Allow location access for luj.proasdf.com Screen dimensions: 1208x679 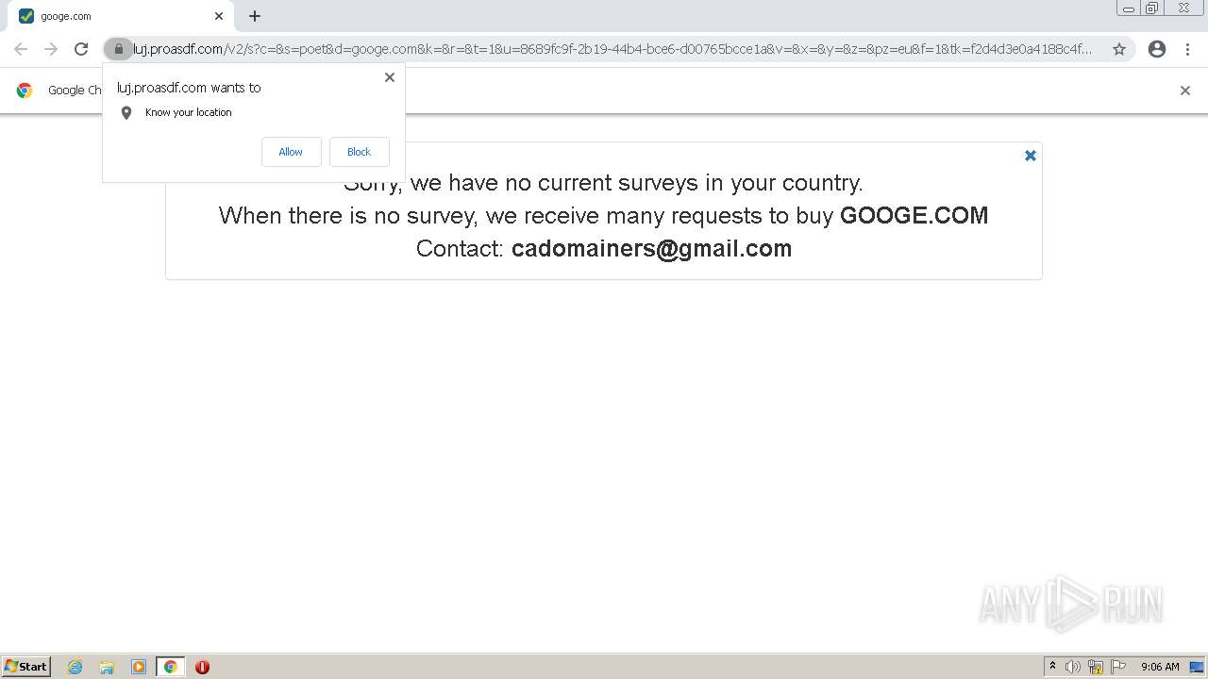coord(291,152)
